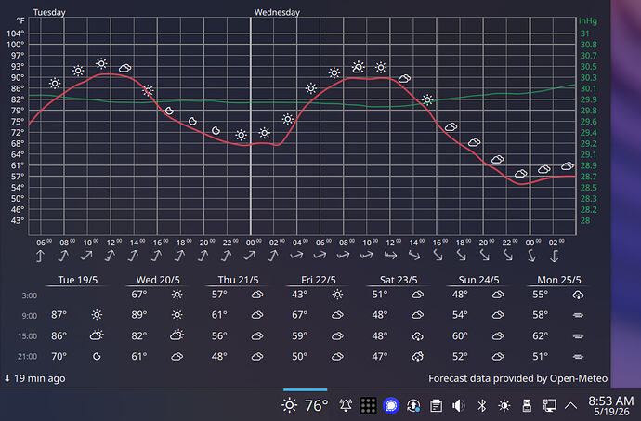Click the Thu 21/5 9:00 cloud icon
This screenshot has width=641, height=421.
pyautogui.click(x=257, y=315)
